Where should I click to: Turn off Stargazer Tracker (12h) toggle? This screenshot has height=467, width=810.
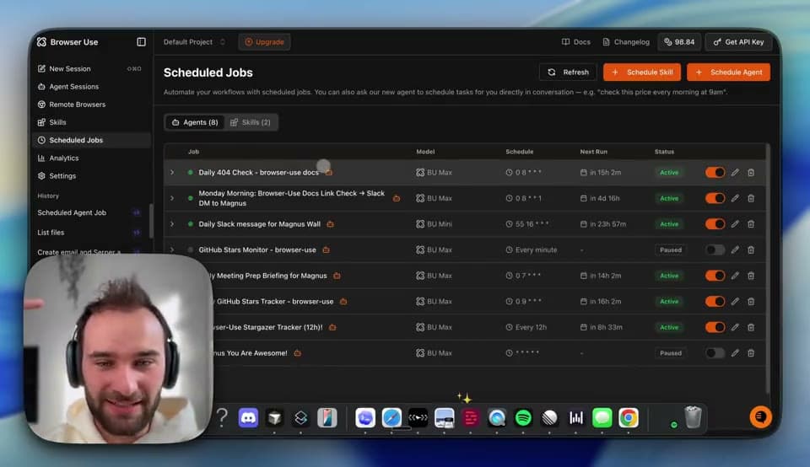click(715, 327)
